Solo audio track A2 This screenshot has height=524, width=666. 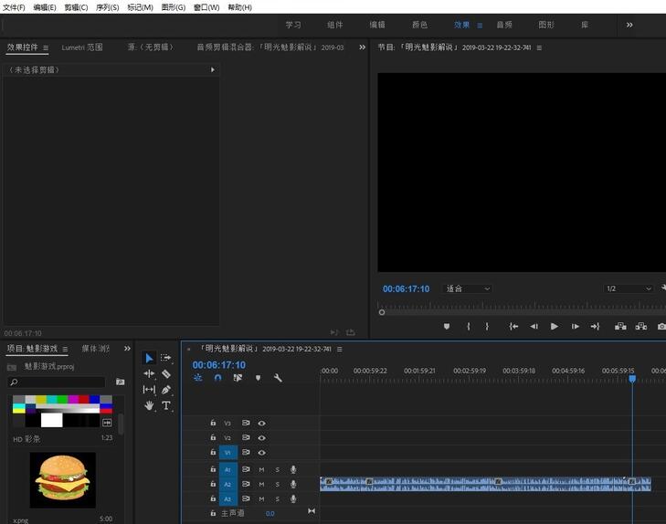278,485
